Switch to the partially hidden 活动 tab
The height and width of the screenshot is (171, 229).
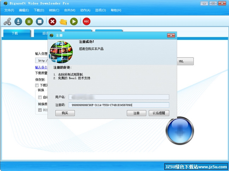(x=41, y=33)
